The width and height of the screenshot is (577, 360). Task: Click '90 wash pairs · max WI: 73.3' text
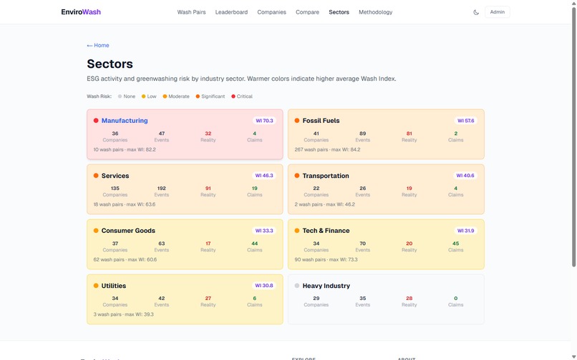pos(326,259)
